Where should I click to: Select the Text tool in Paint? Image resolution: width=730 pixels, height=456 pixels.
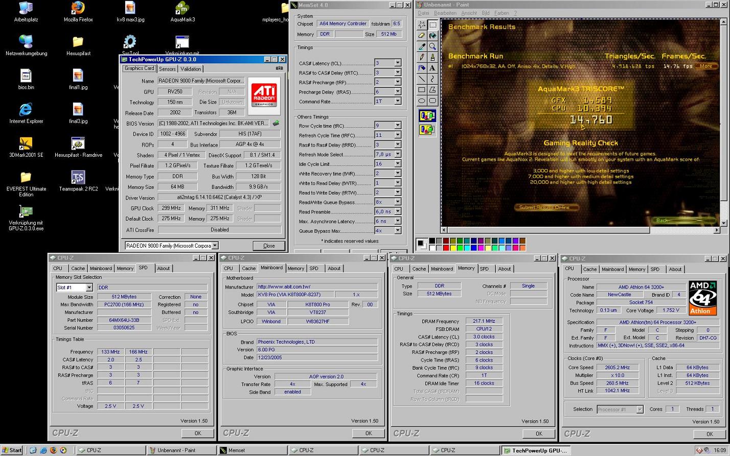[x=432, y=68]
